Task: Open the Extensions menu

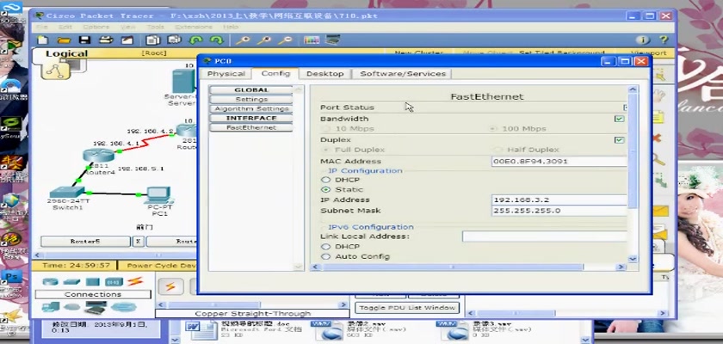Action: 194,28
